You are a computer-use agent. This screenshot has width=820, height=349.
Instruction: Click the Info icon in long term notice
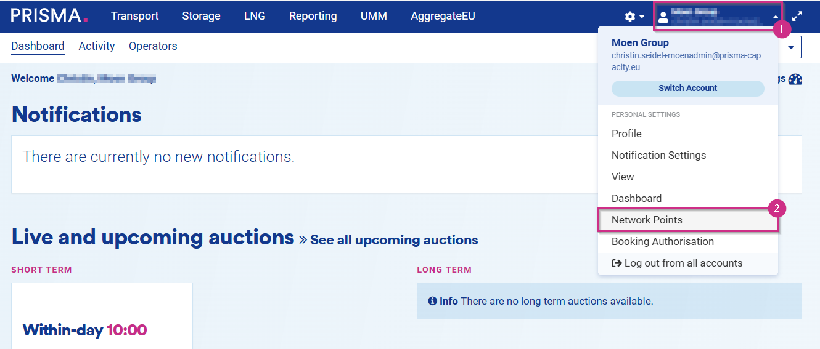(432, 301)
